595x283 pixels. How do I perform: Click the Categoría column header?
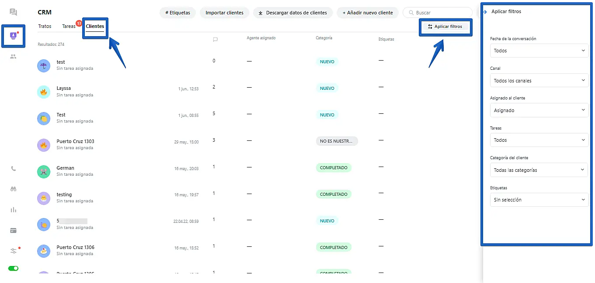[324, 38]
